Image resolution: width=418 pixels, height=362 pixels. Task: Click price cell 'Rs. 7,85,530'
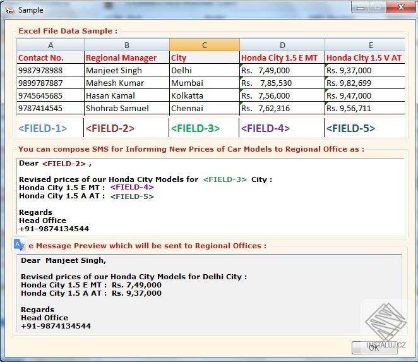coord(282,83)
